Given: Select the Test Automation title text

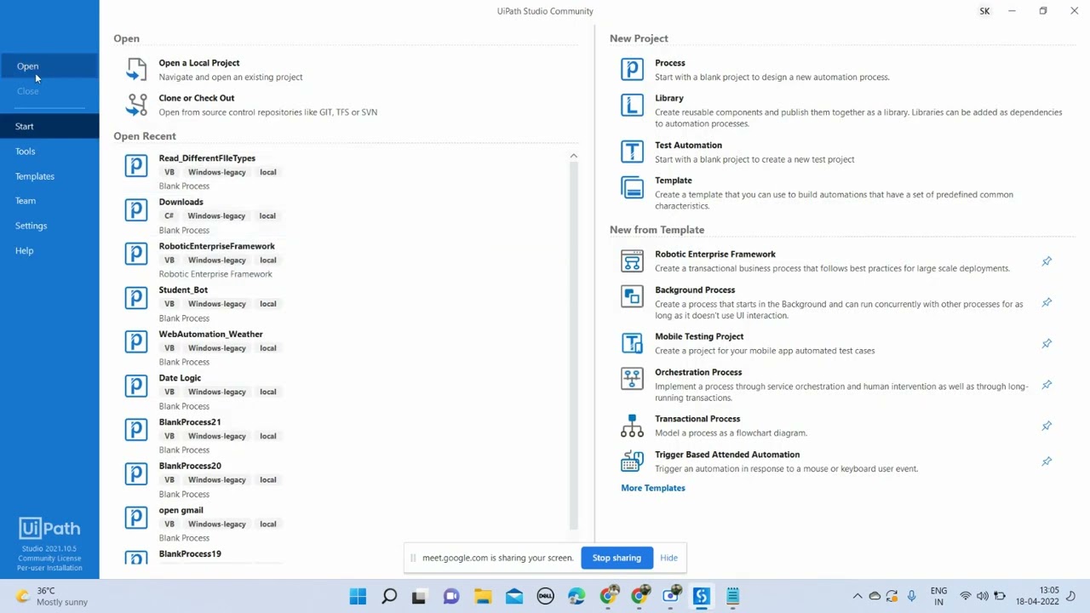Looking at the screenshot, I should coord(688,146).
